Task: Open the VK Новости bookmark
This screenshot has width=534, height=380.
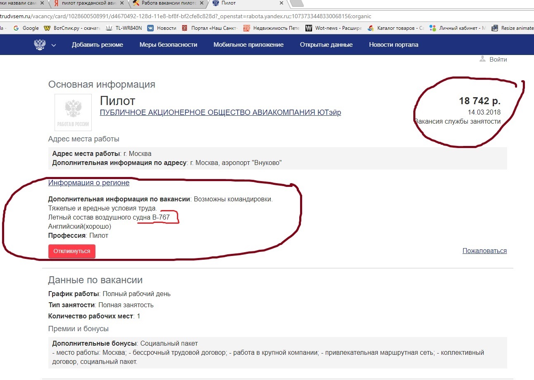Action: pos(162,28)
